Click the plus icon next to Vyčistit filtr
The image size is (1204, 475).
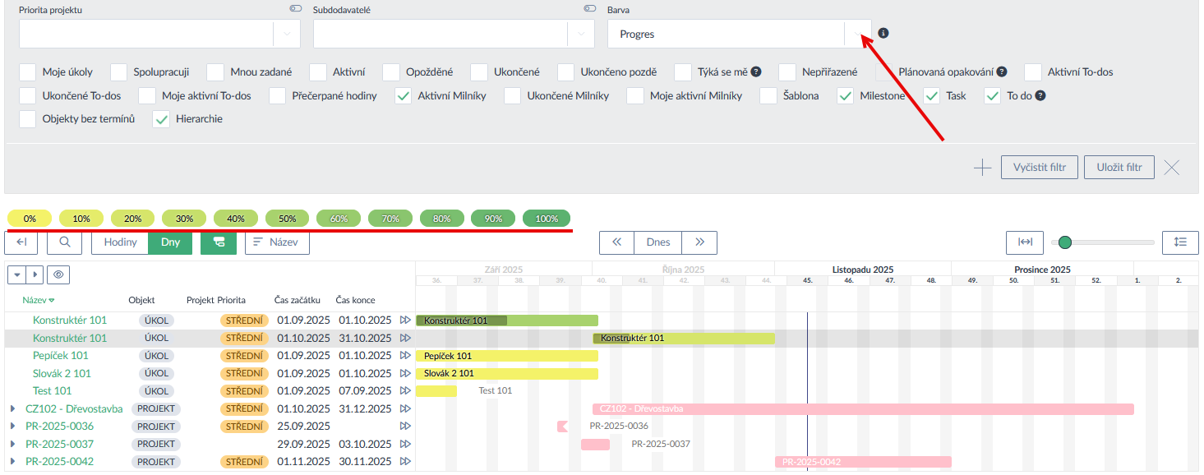[x=982, y=168]
